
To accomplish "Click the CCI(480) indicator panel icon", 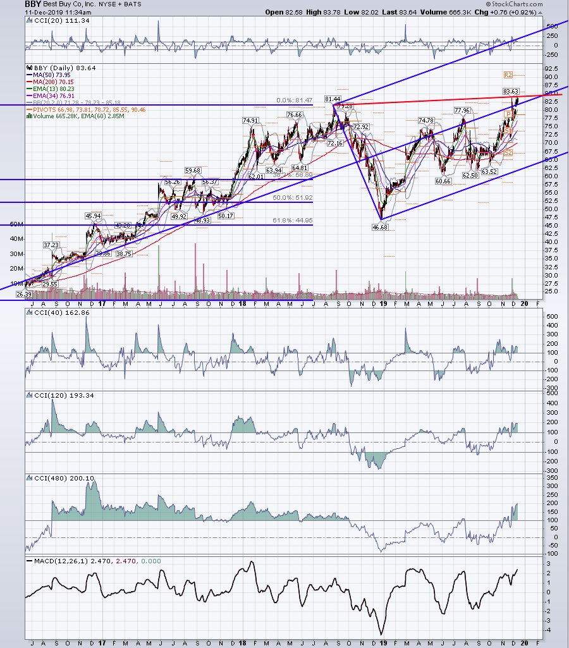I will pyautogui.click(x=29, y=478).
